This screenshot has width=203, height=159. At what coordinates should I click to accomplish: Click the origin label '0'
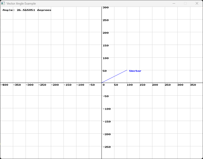coord(104,85)
